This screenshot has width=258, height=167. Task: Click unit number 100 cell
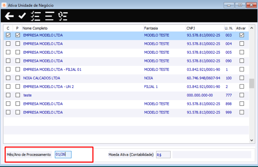tap(229, 78)
